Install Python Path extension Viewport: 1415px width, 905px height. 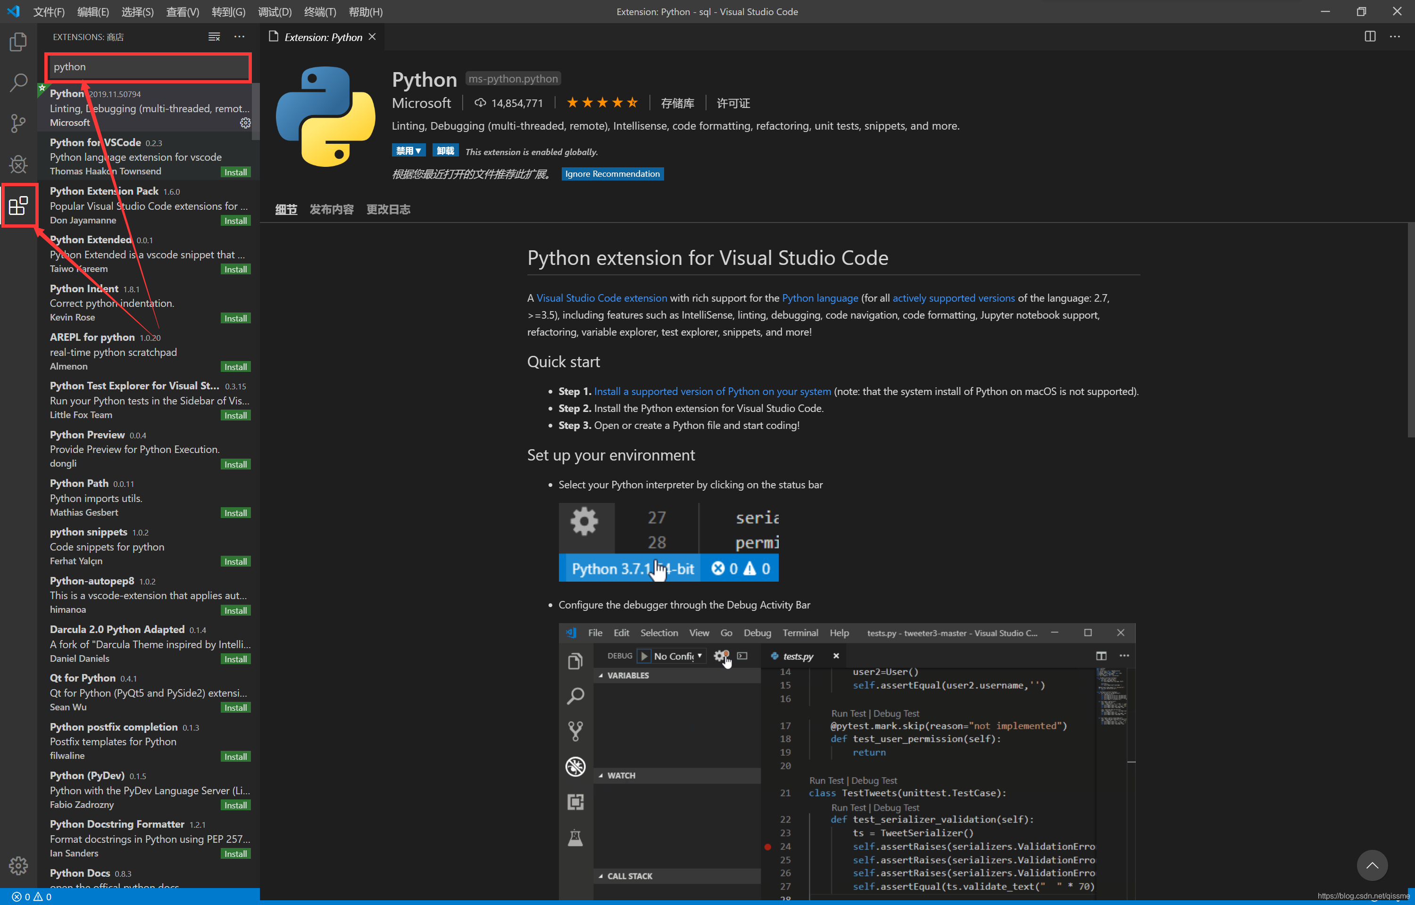click(x=236, y=514)
